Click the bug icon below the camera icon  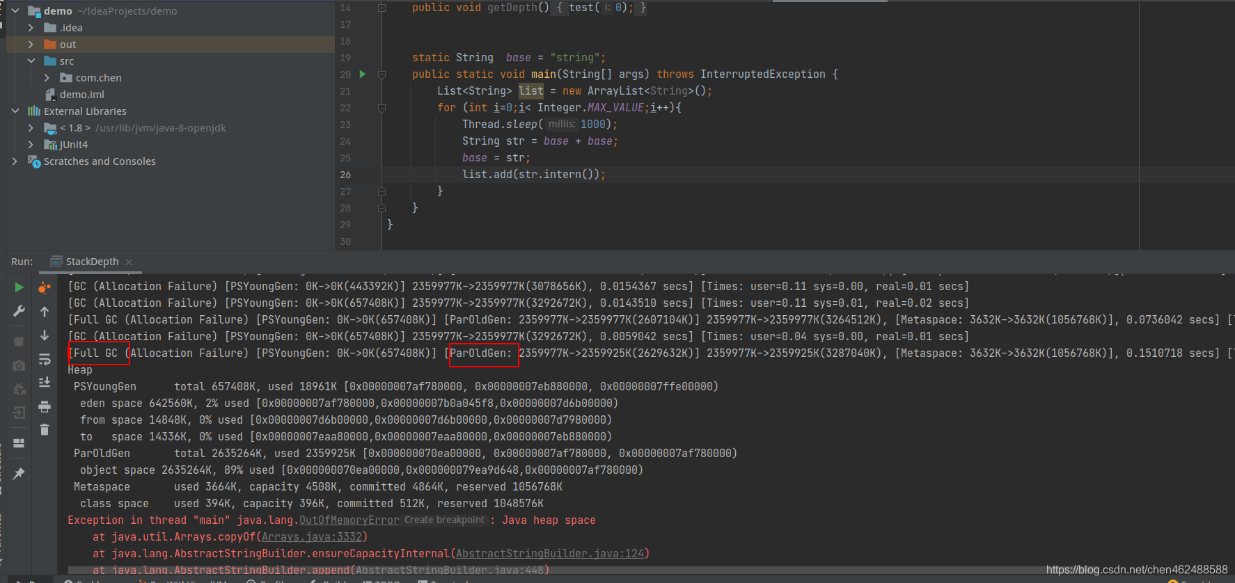coord(19,389)
